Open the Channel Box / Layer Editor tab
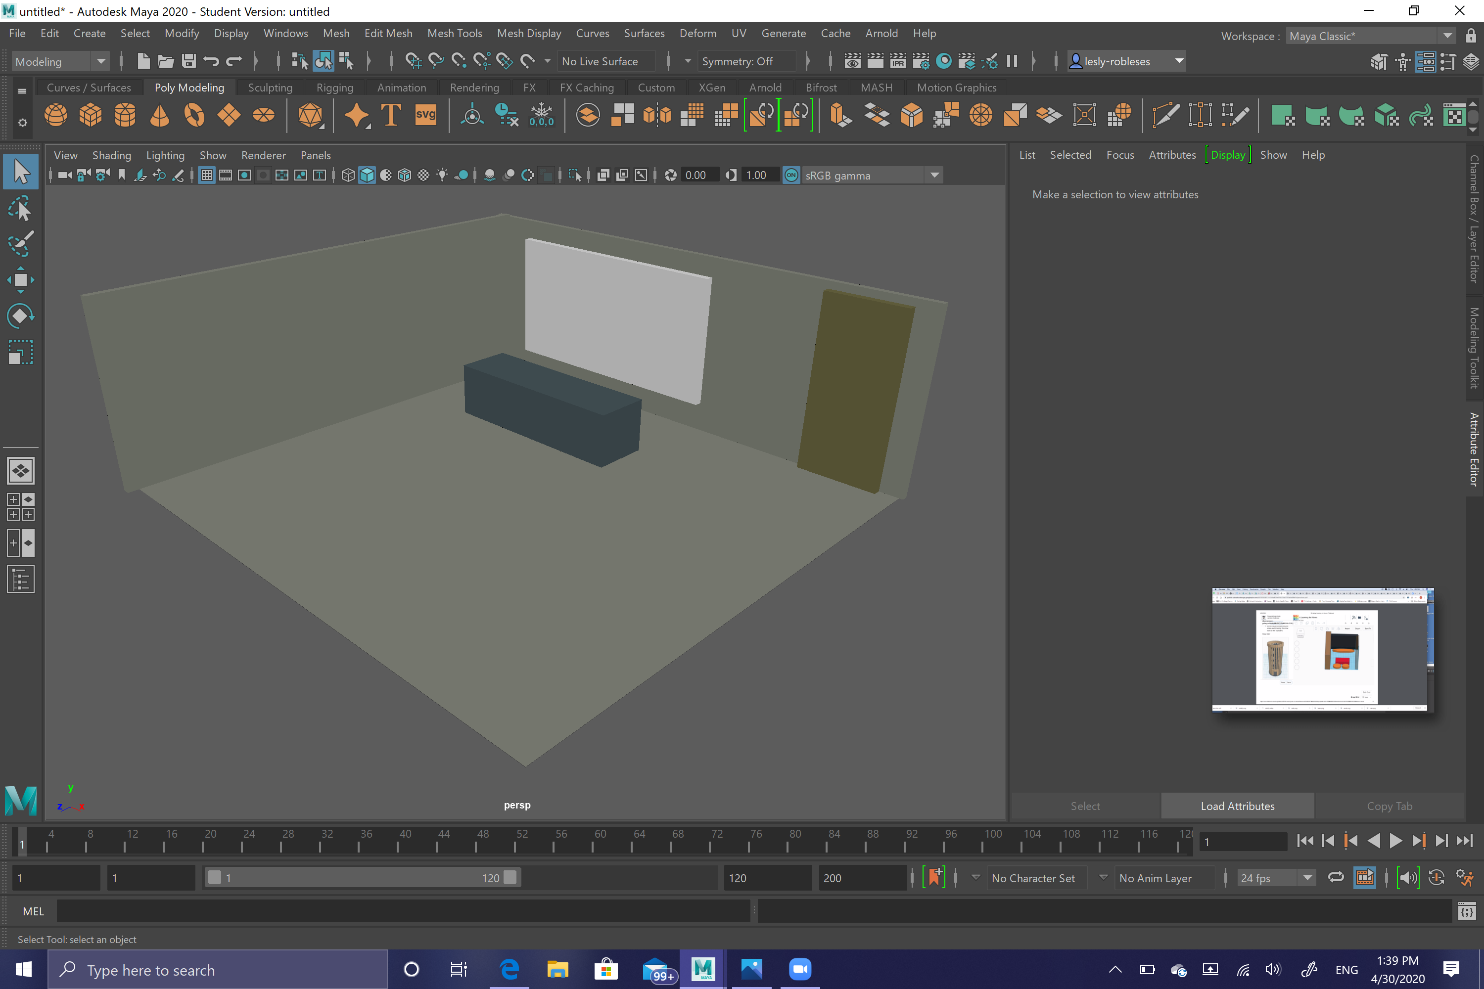Viewport: 1484px width, 989px height. (1474, 219)
